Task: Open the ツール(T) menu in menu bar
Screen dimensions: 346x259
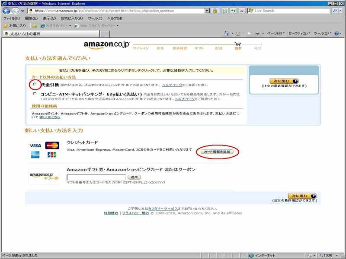Action: tap(95, 19)
